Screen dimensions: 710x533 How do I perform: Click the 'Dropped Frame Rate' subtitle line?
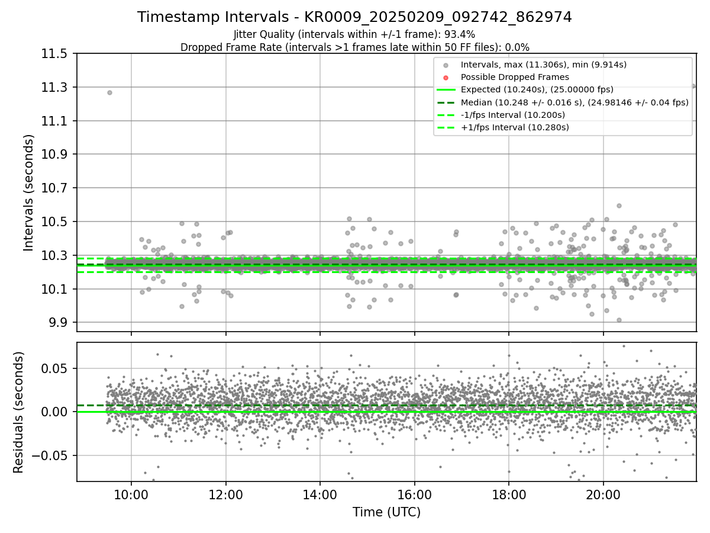coord(354,47)
